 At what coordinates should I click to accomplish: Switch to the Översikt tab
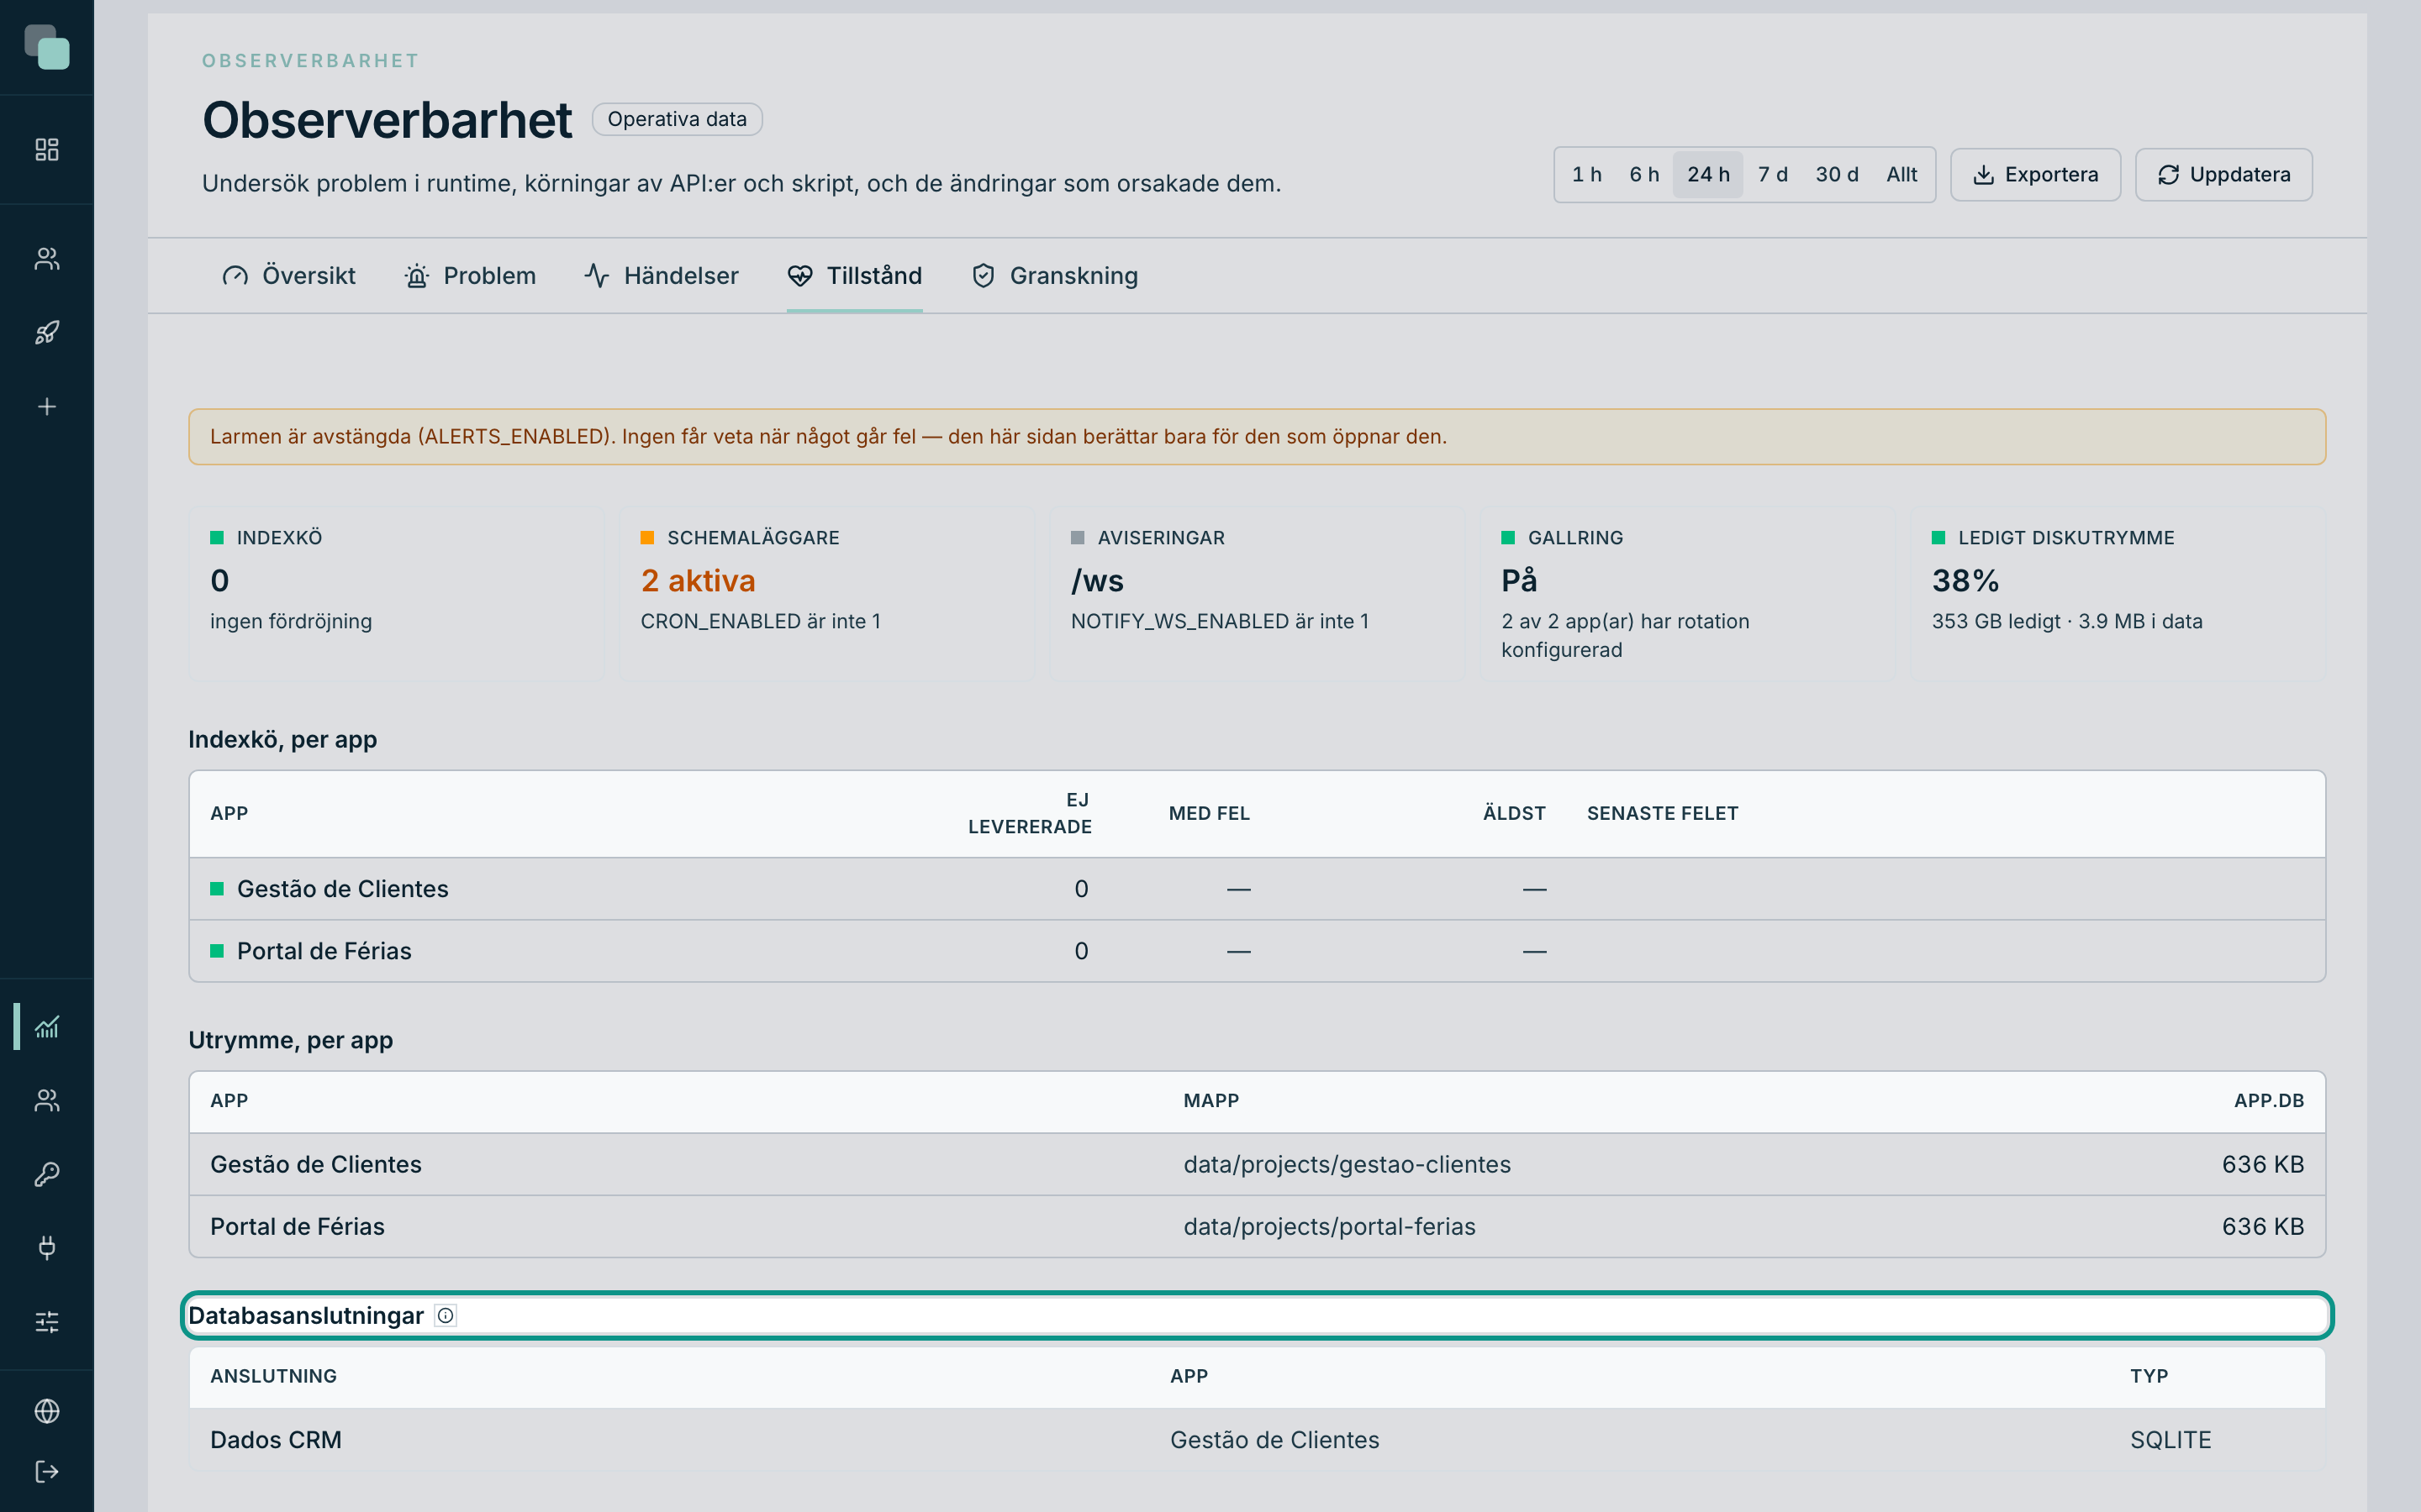[x=288, y=276]
